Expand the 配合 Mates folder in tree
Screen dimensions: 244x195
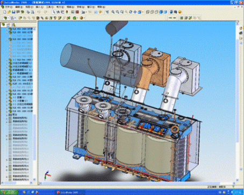(x=7, y=115)
